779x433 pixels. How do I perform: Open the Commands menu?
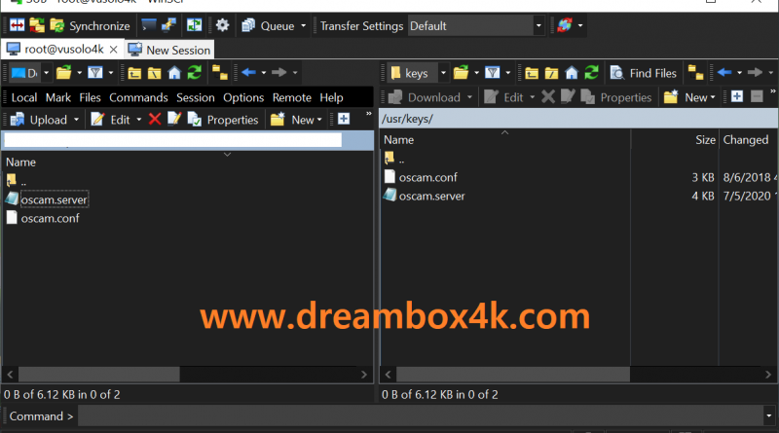tap(138, 98)
